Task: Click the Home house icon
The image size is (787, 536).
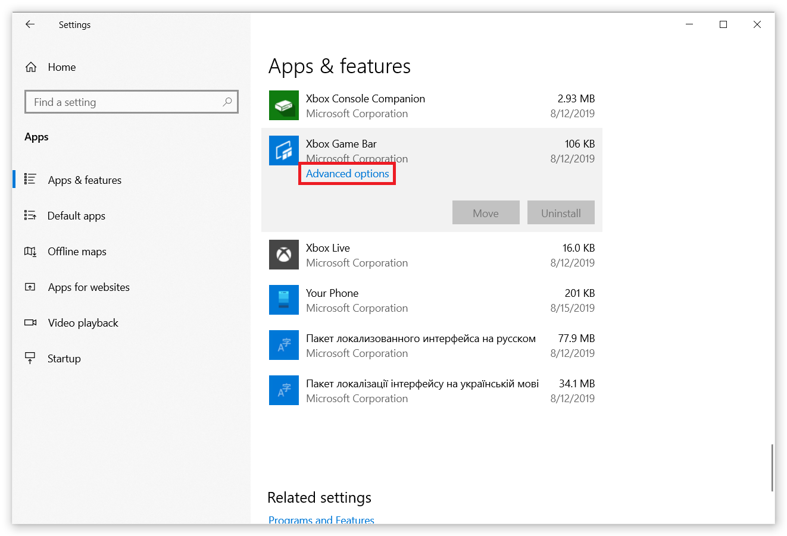Action: [x=31, y=67]
